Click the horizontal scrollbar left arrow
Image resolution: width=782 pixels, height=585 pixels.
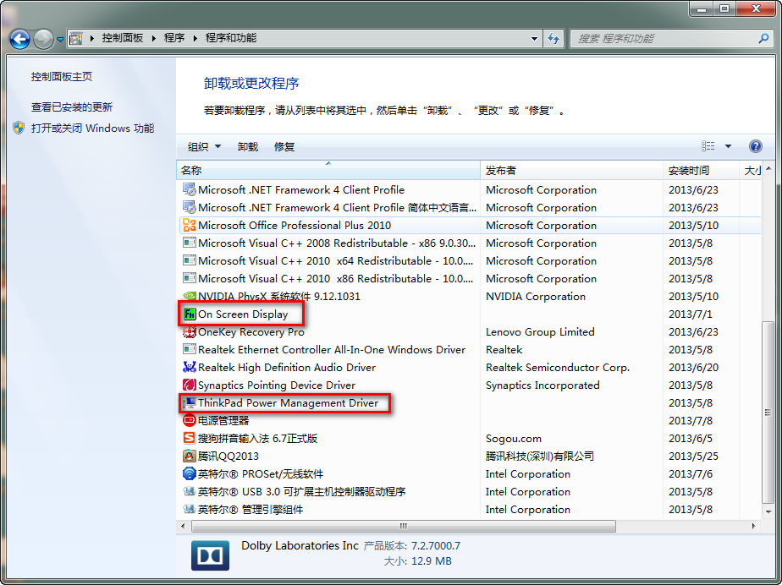coord(183,526)
